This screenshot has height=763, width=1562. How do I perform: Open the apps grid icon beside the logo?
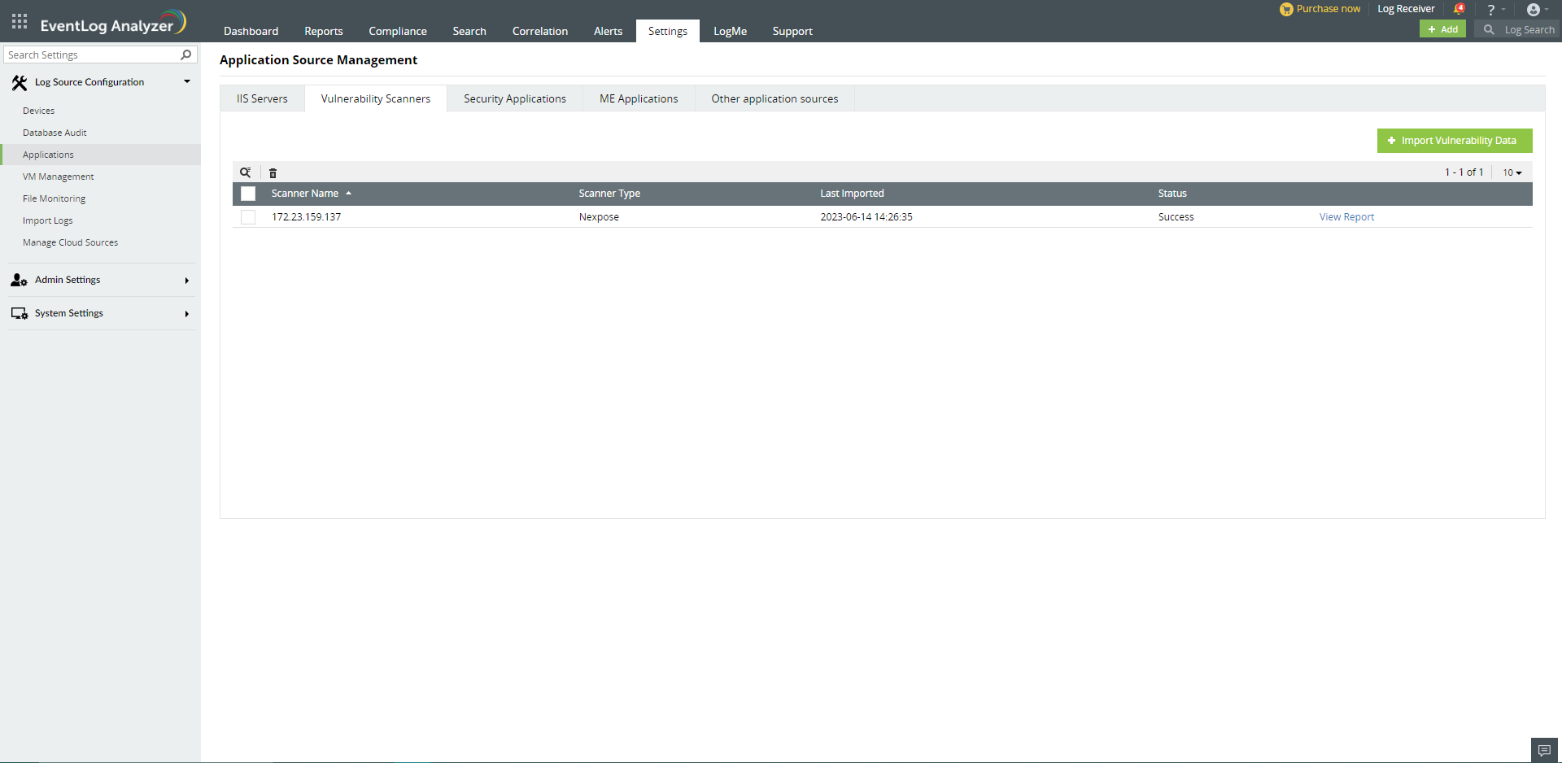click(x=19, y=21)
